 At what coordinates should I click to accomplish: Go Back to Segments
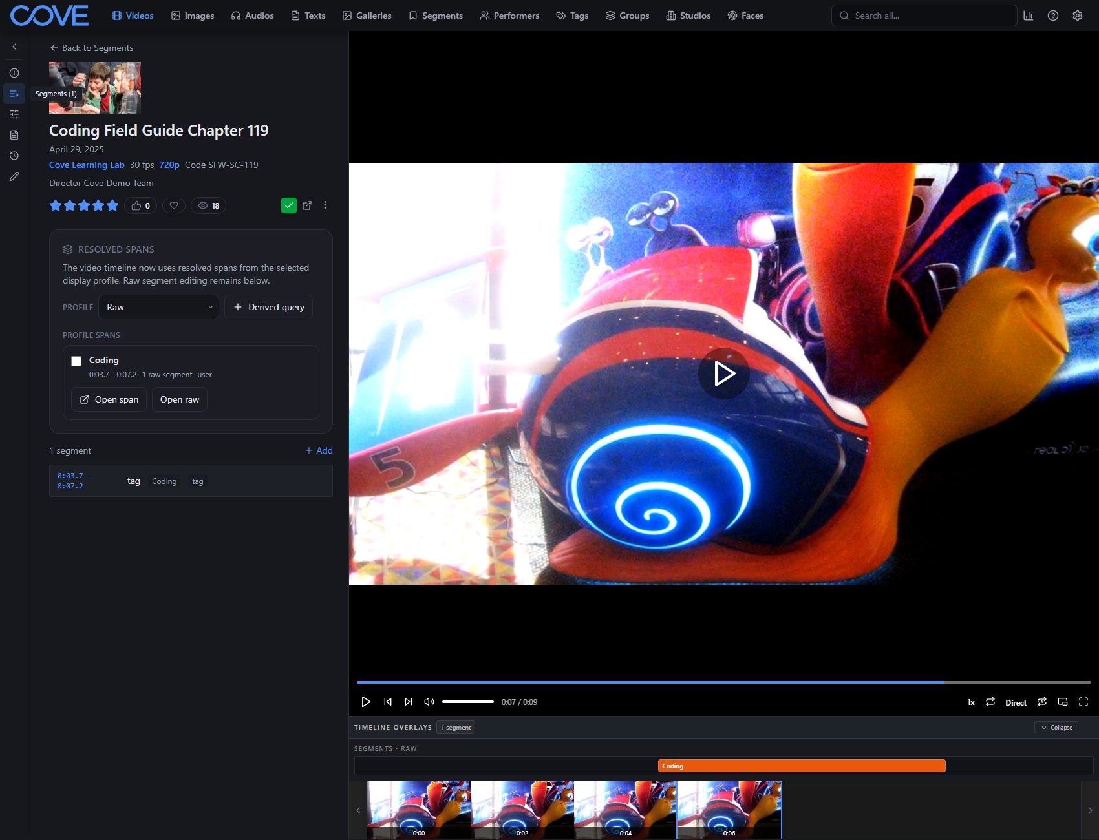pos(92,48)
